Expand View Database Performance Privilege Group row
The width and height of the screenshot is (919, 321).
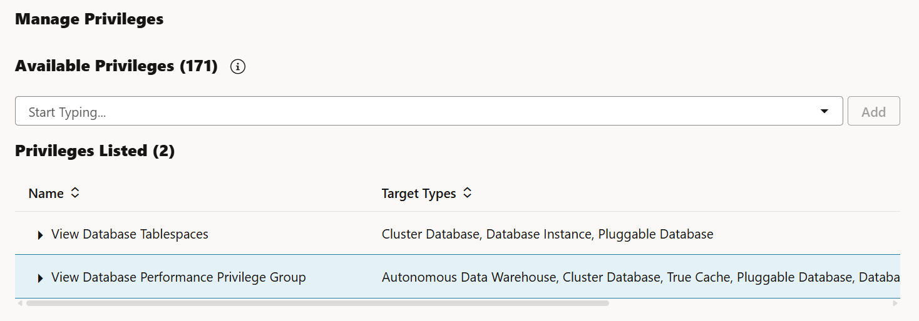coord(41,278)
